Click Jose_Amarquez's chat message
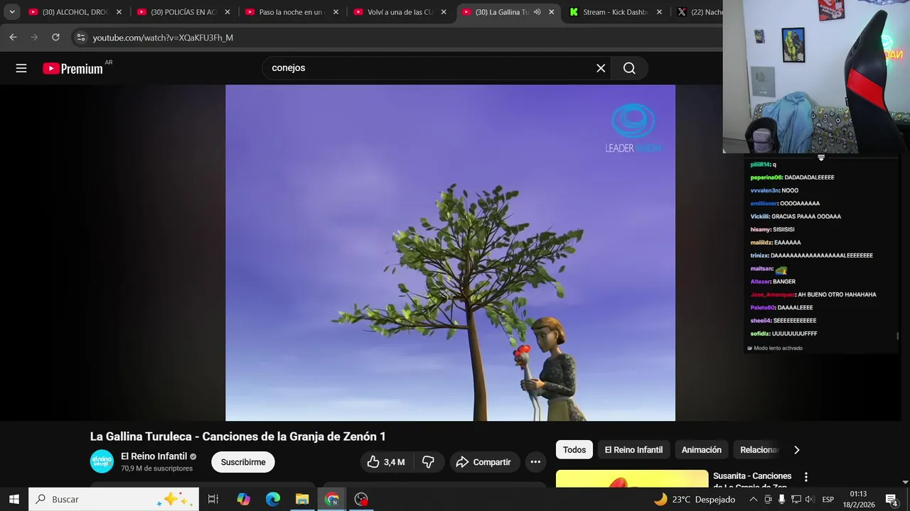910x511 pixels. pyautogui.click(x=813, y=295)
